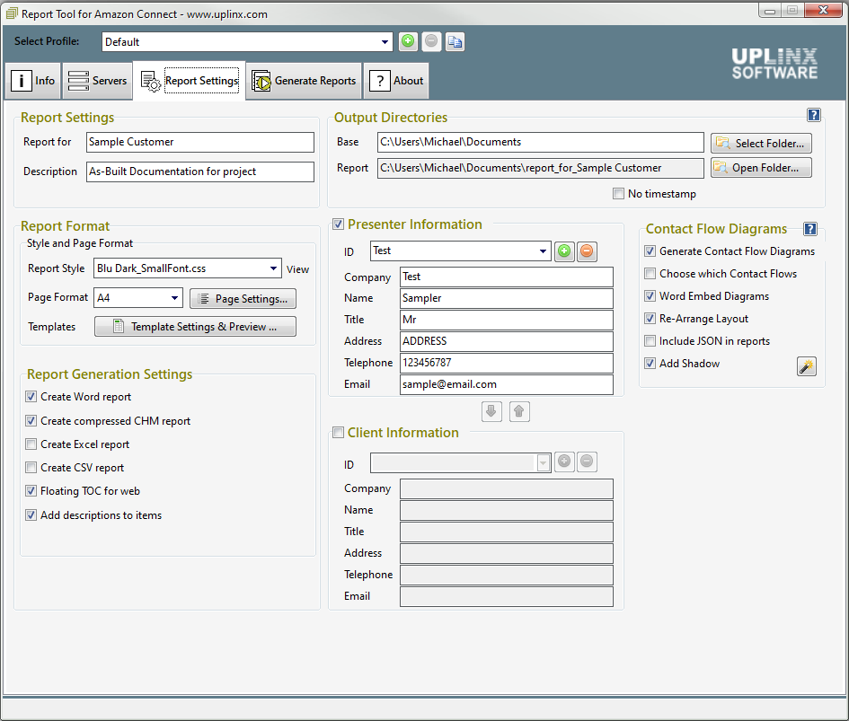Open the shadow settings wand icon
The width and height of the screenshot is (849, 721).
coord(807,366)
